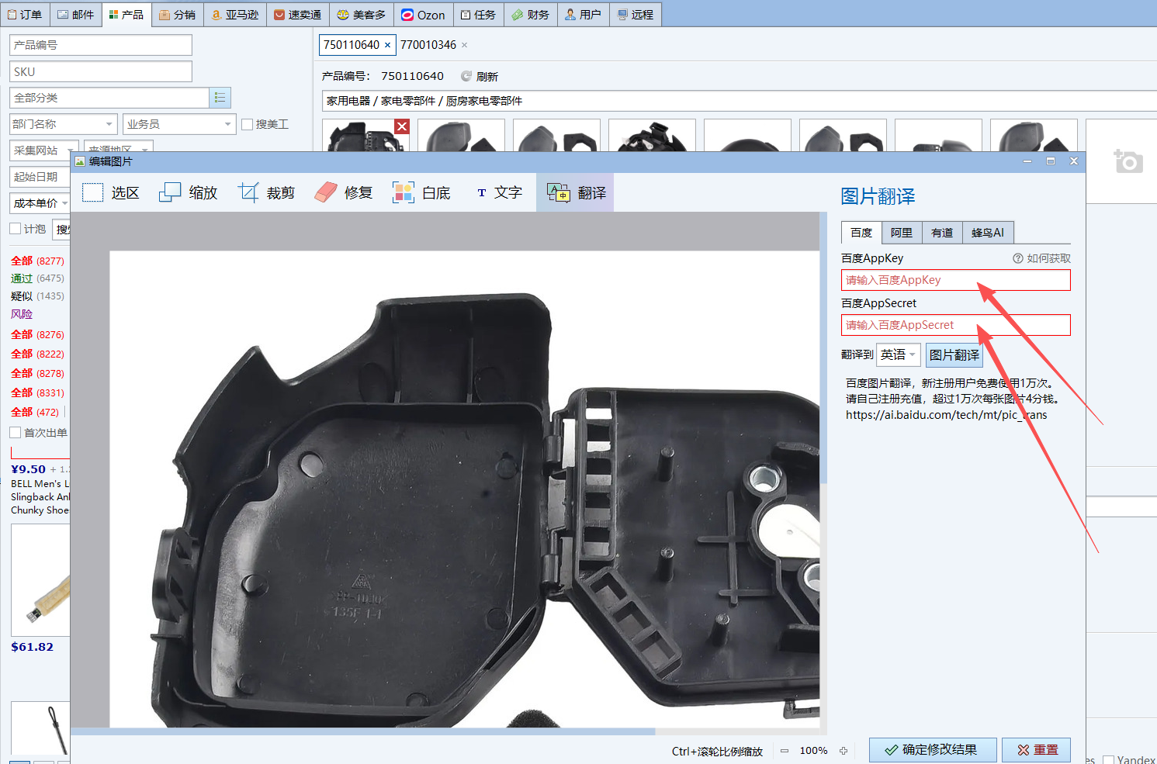The height and width of the screenshot is (764, 1157).
Task: Filter by 通过 (6475) status
Action: (x=37, y=278)
